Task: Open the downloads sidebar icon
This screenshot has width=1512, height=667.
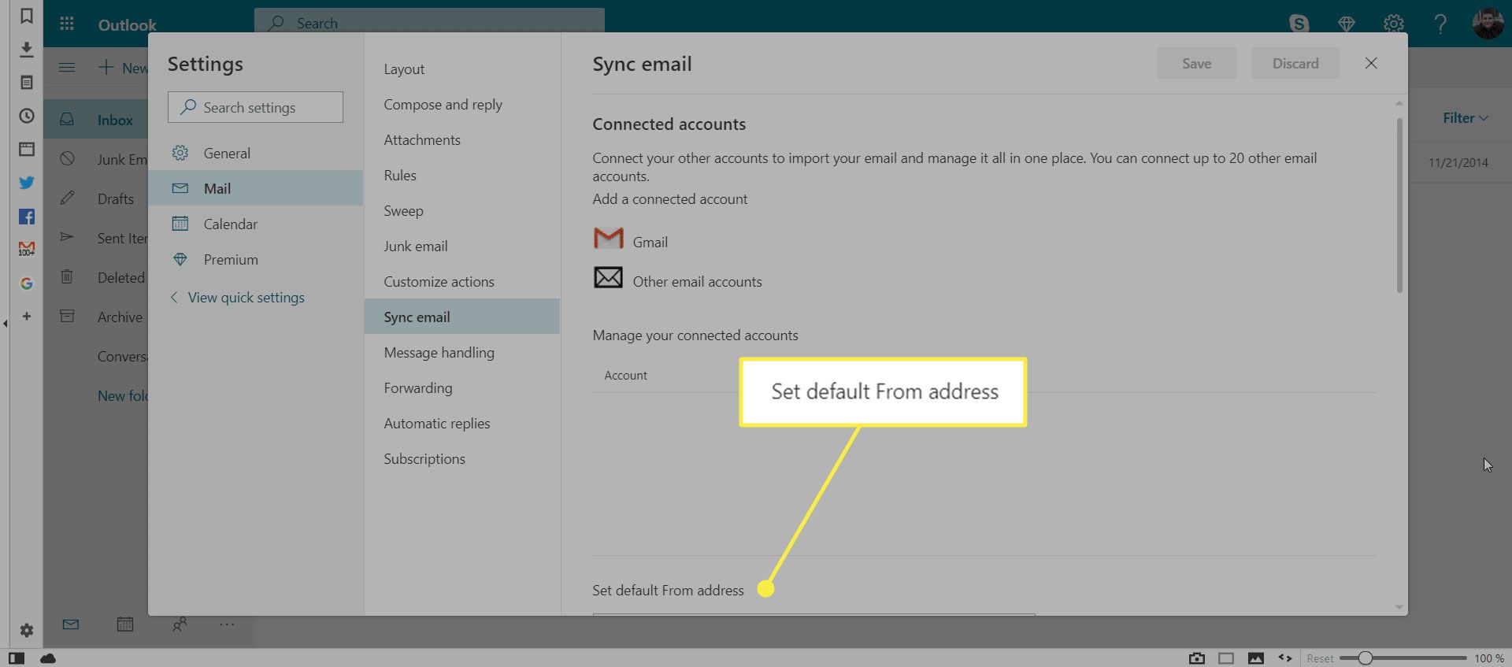Action: 26,50
